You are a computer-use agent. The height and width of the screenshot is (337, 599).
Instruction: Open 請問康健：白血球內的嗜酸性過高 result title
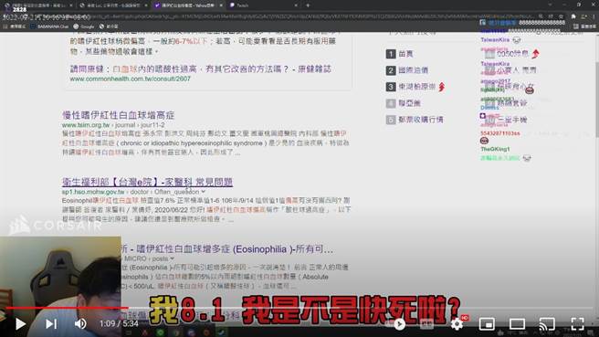point(201,68)
